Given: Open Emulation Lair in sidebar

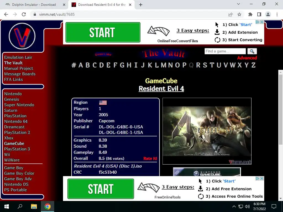Looking at the screenshot, I should [x=18, y=57].
